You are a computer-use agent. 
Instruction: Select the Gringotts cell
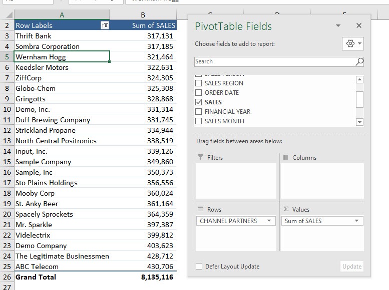pos(62,99)
